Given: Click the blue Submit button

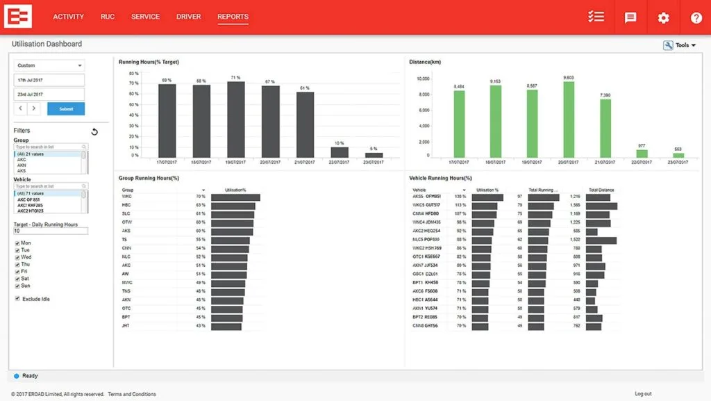Looking at the screenshot, I should [66, 109].
